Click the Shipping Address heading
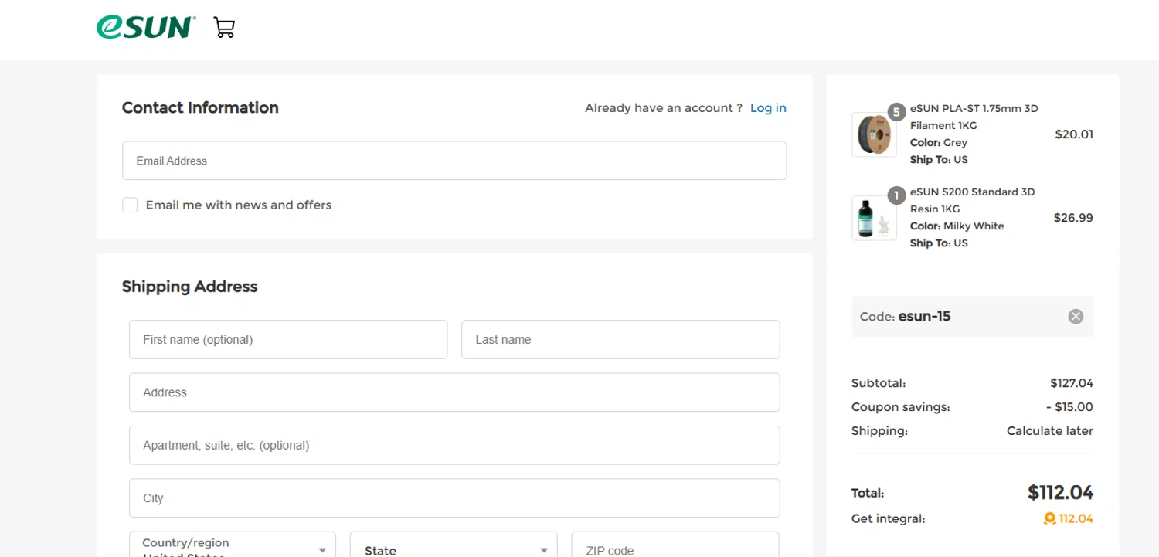The image size is (1159, 557). [x=190, y=287]
